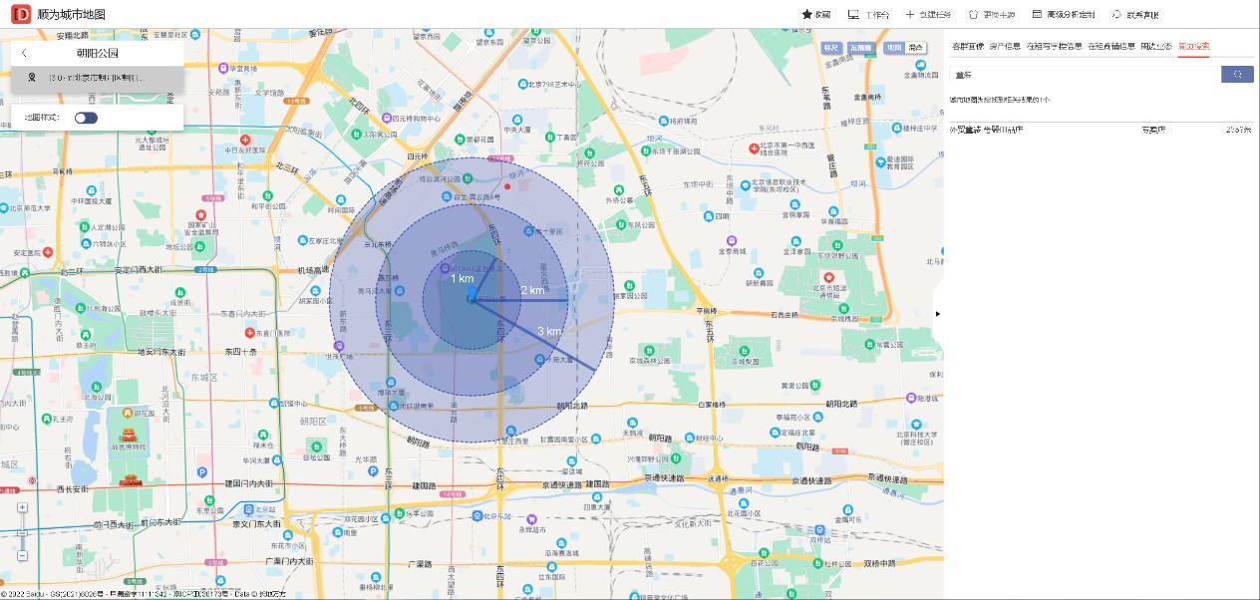Click the 标尺 ruler button on map
This screenshot has height=600, width=1260.
831,48
